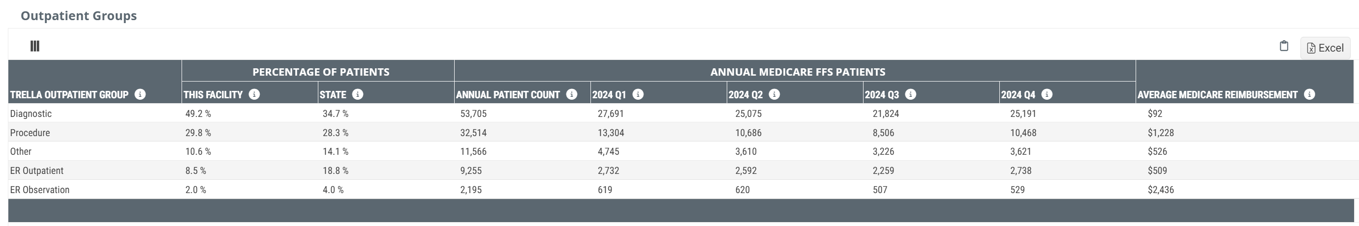Open the column chooser bars icon
1359x226 pixels.
[x=35, y=46]
